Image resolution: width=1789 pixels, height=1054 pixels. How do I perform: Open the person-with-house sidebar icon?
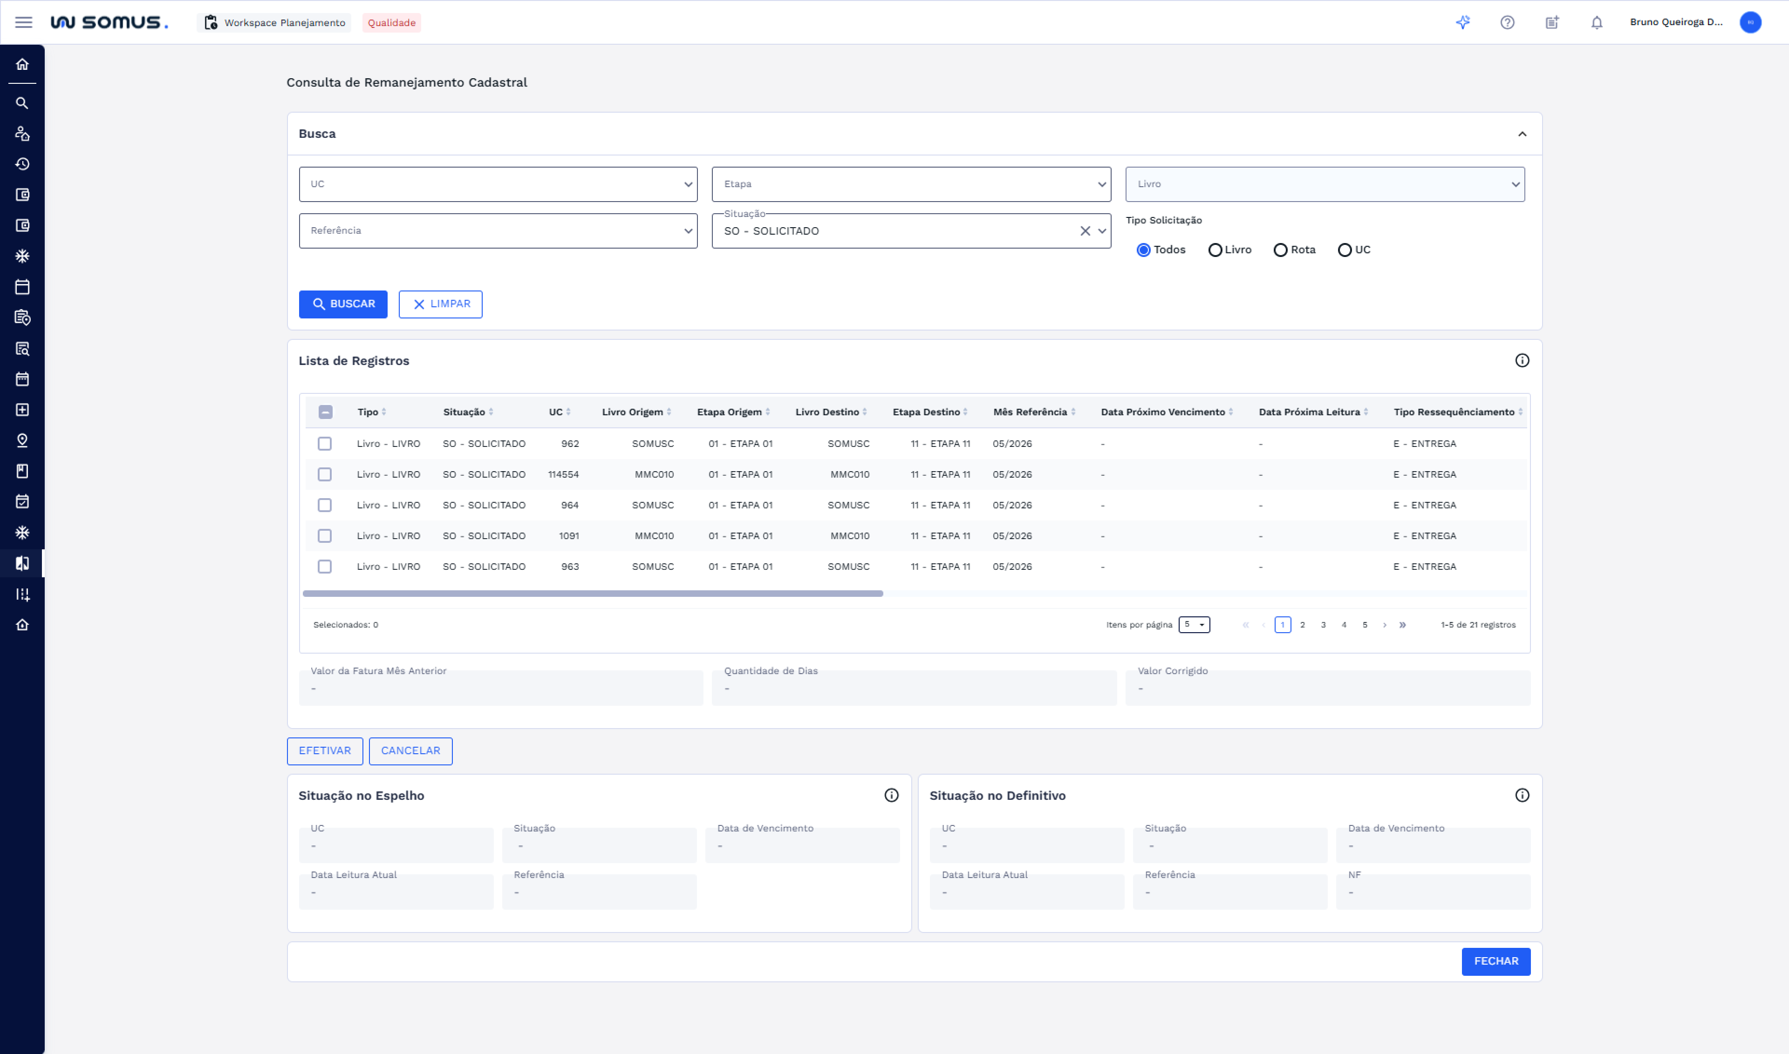tap(22, 134)
